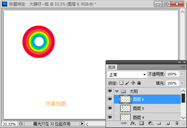Image resolution: width=187 pixels, height=128 pixels.
Task: Open the 填充 fill slider arrow
Action: [182, 83]
